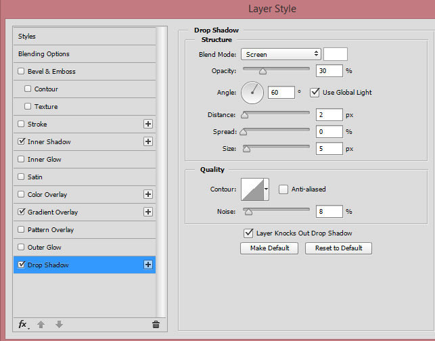Viewport: 435px width, 341px height.
Task: Click the plus icon on Drop Shadow row
Action: point(148,265)
